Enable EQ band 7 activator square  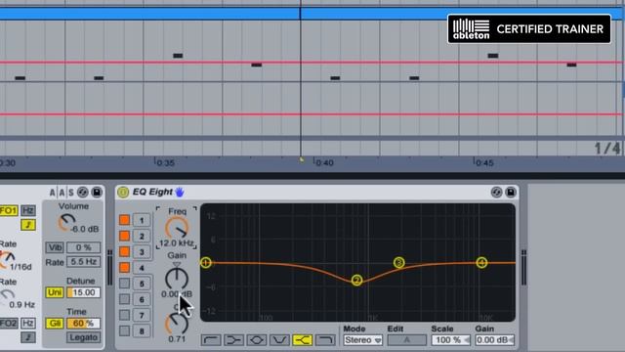pos(124,315)
